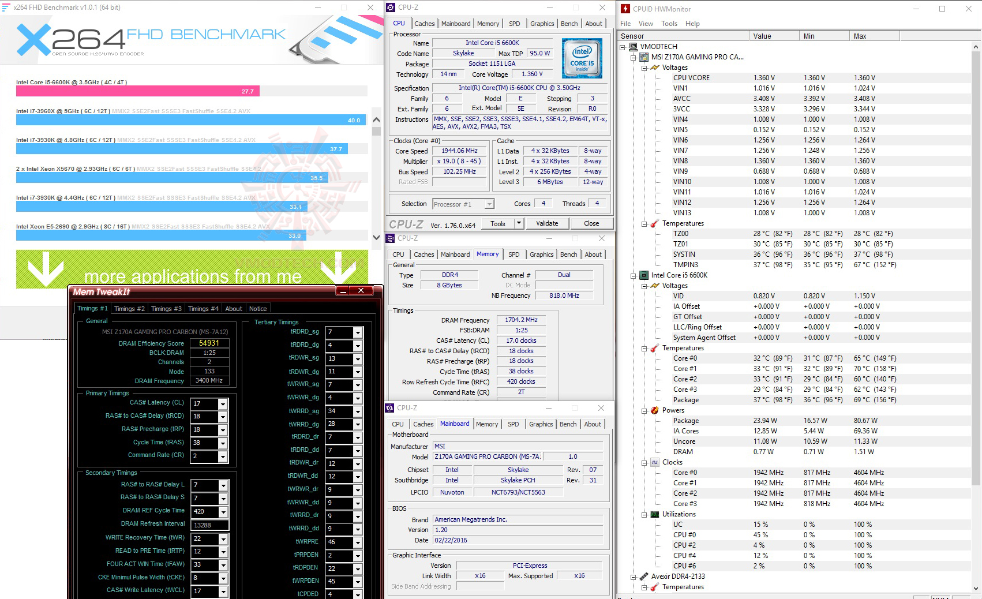This screenshot has width=982, height=599.
Task: Click the Sensor column header in HWMonitor
Action: [683, 36]
